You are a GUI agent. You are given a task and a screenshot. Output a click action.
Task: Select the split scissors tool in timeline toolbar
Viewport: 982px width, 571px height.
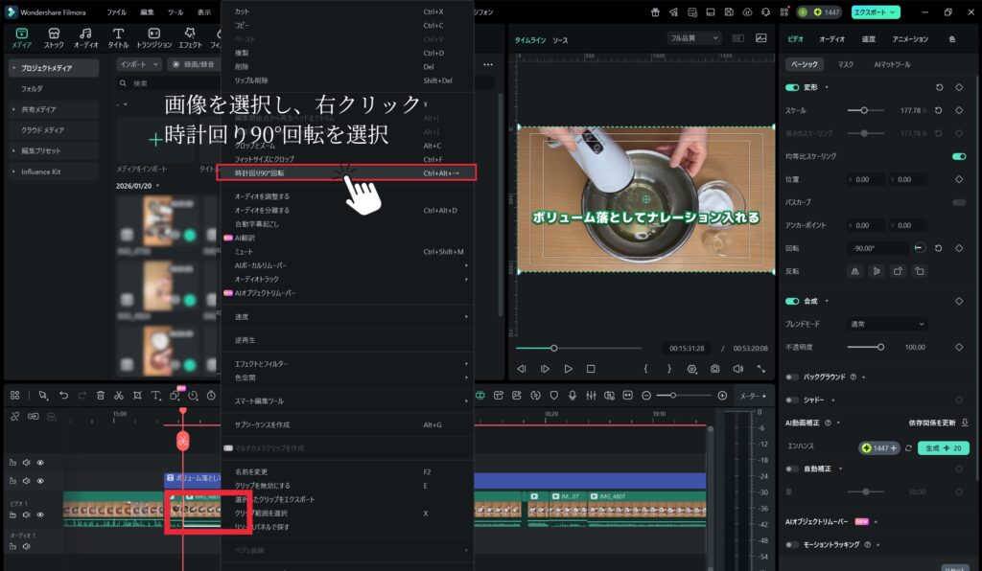coord(119,395)
